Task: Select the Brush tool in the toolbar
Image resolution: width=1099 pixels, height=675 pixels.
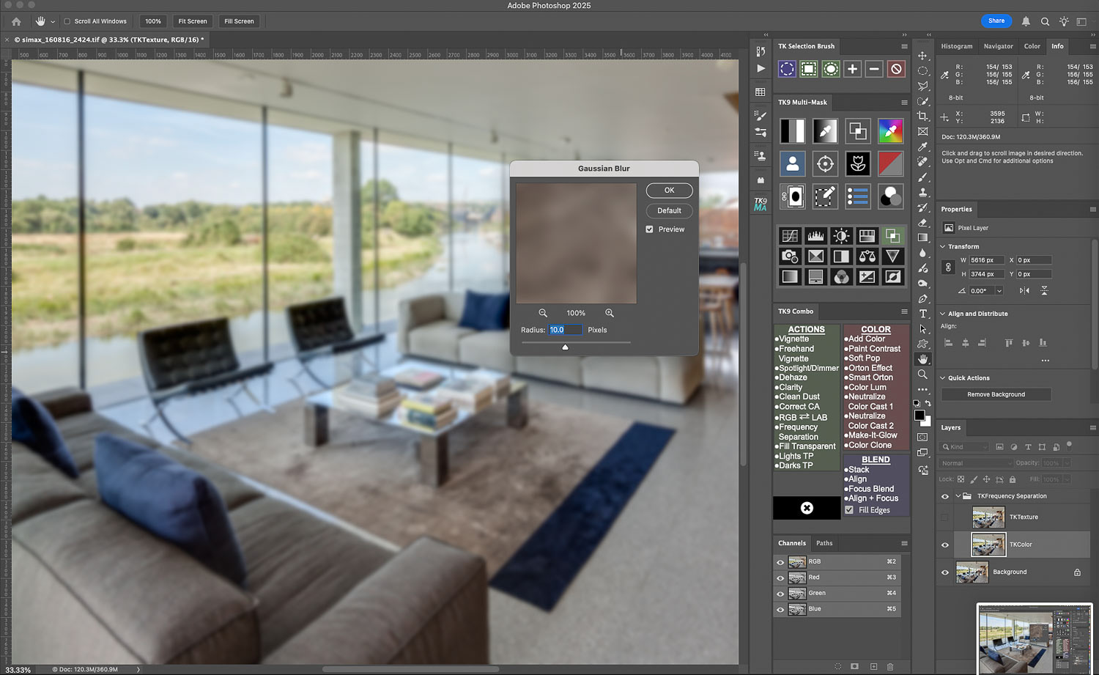Action: tap(922, 177)
